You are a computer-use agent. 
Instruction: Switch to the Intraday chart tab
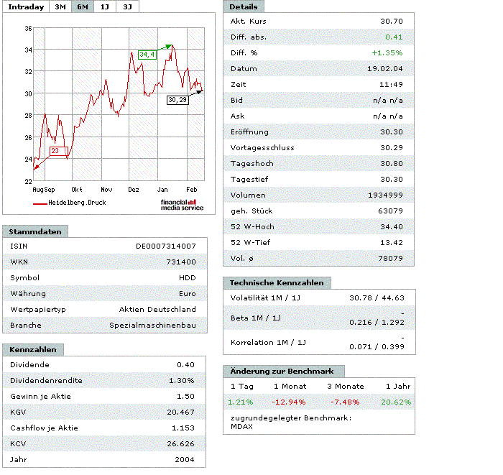(26, 6)
